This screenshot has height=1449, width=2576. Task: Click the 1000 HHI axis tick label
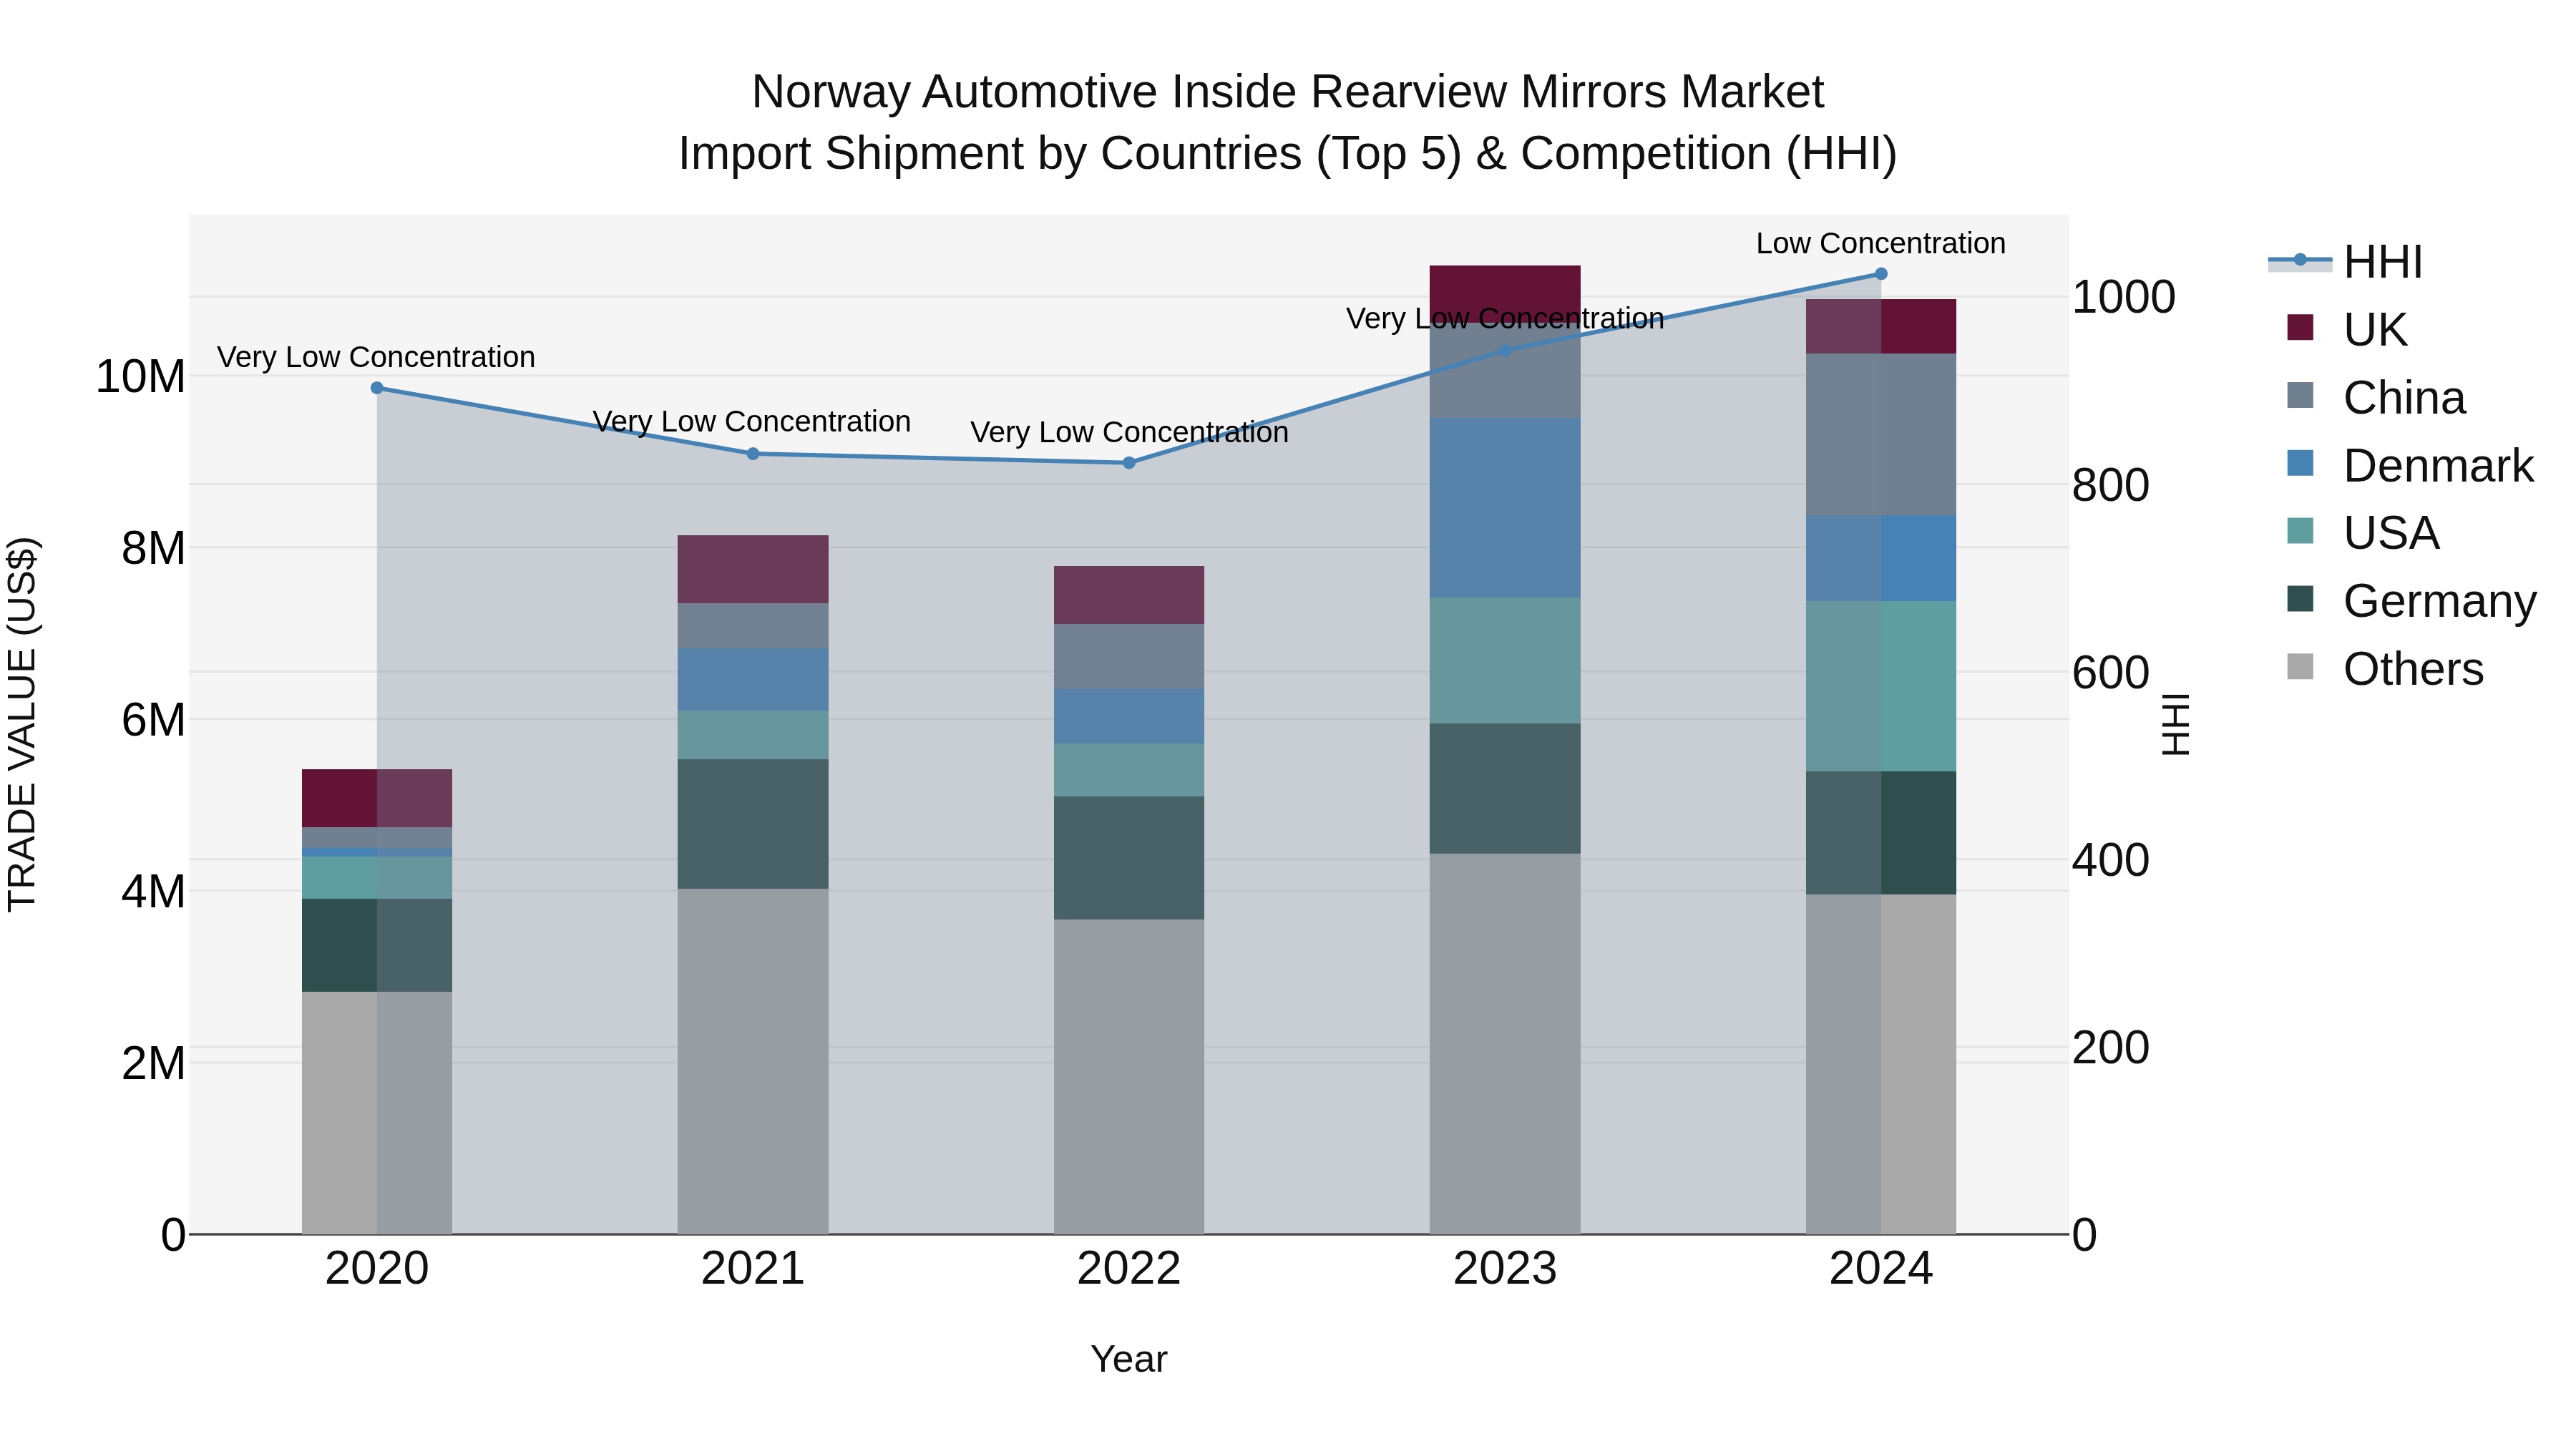pyautogui.click(x=2123, y=297)
